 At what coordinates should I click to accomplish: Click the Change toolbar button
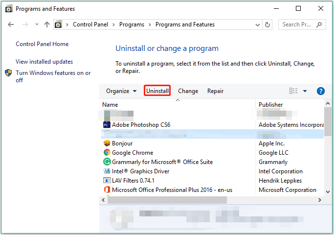(188, 91)
